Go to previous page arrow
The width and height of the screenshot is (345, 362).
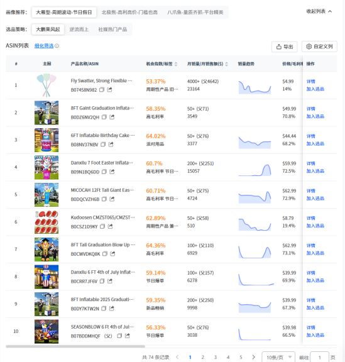[x=177, y=357]
